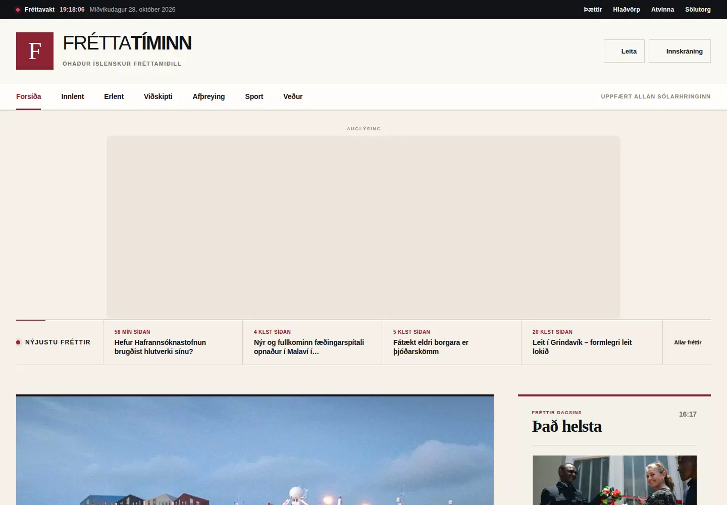Click the 58 mín síðan timestamp
Image resolution: width=727 pixels, height=505 pixels.
132,332
